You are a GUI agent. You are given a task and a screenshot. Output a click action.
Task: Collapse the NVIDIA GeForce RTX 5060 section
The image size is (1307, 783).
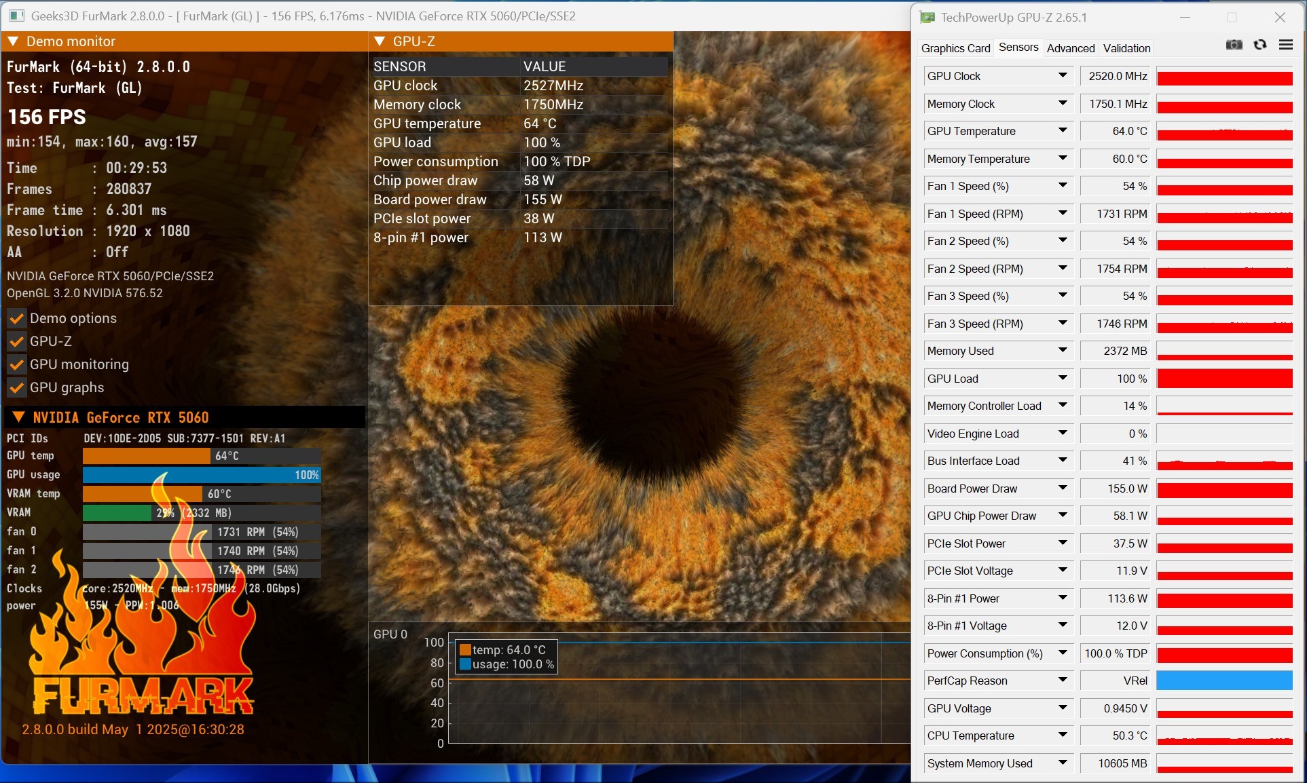[18, 417]
